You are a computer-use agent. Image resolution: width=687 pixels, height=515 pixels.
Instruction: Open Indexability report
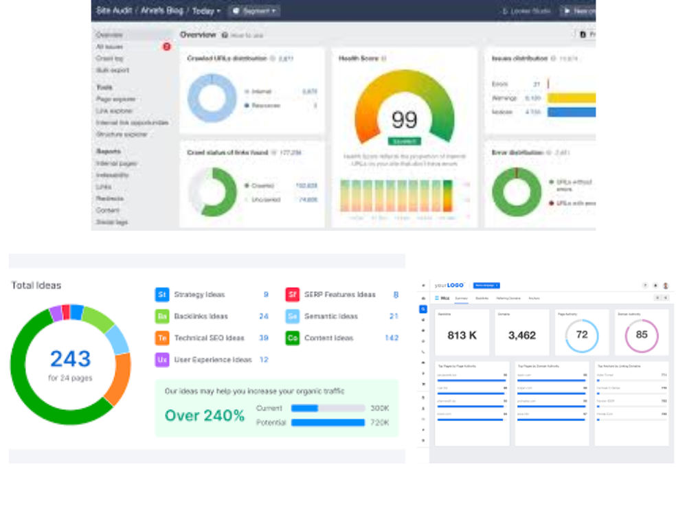click(x=112, y=175)
